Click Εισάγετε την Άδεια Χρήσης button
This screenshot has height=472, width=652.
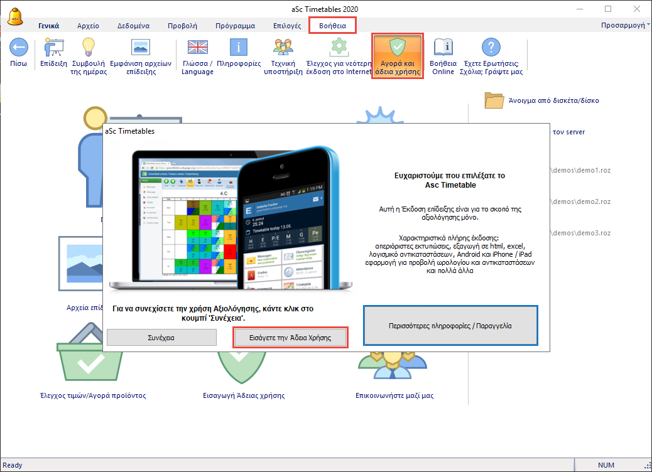290,337
